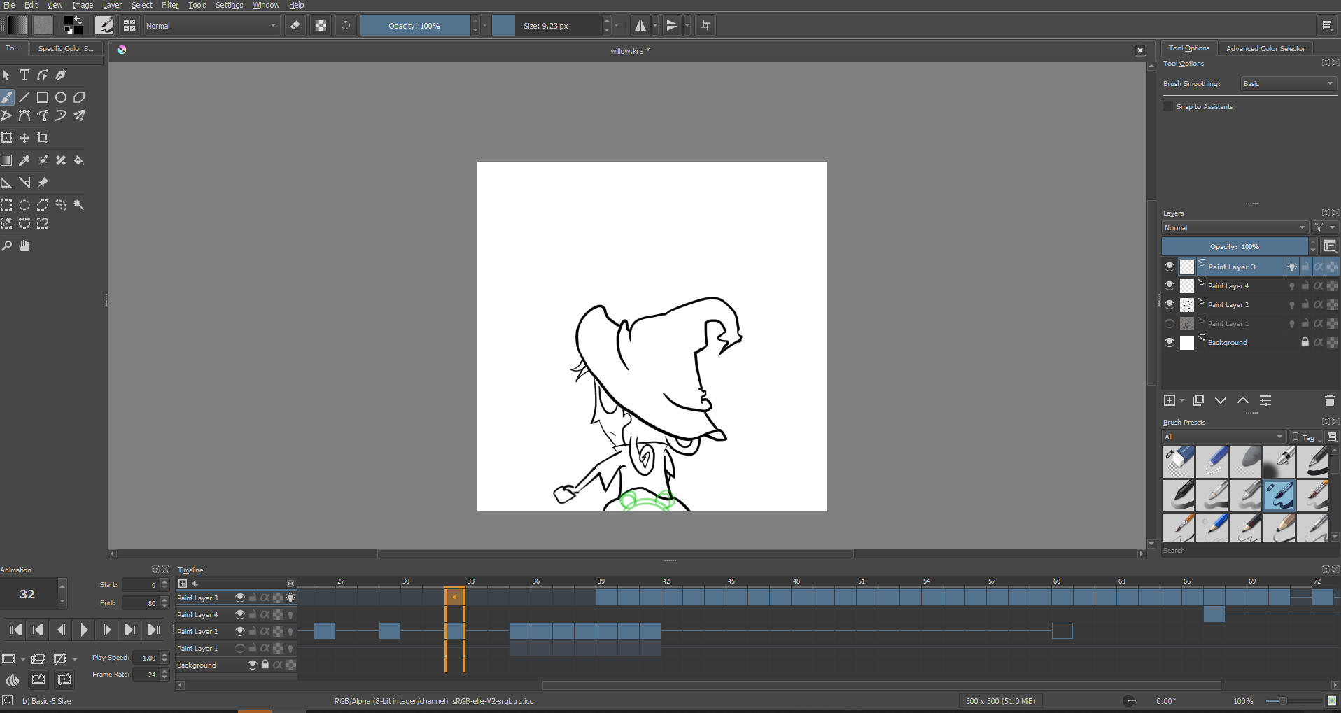
Task: Show the hidden Paint Layer 1
Action: pyautogui.click(x=1169, y=323)
